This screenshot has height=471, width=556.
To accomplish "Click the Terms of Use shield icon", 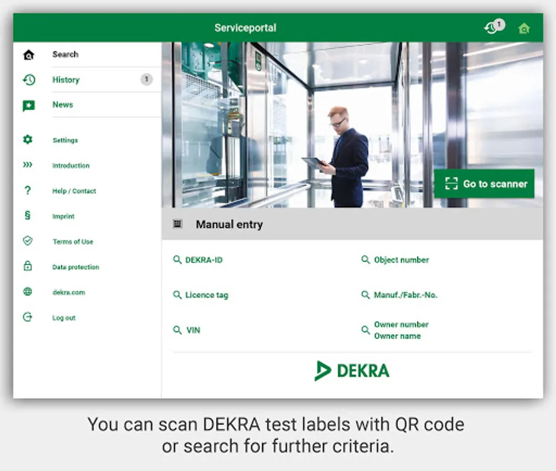I will click(x=28, y=241).
